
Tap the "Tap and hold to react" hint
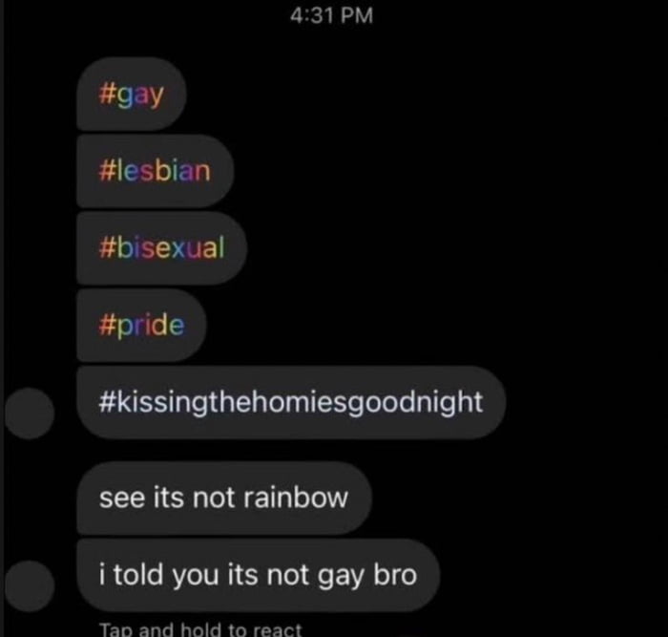point(200,628)
